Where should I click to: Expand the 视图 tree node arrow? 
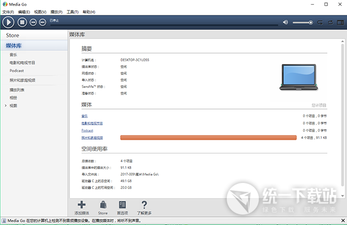click(6, 106)
